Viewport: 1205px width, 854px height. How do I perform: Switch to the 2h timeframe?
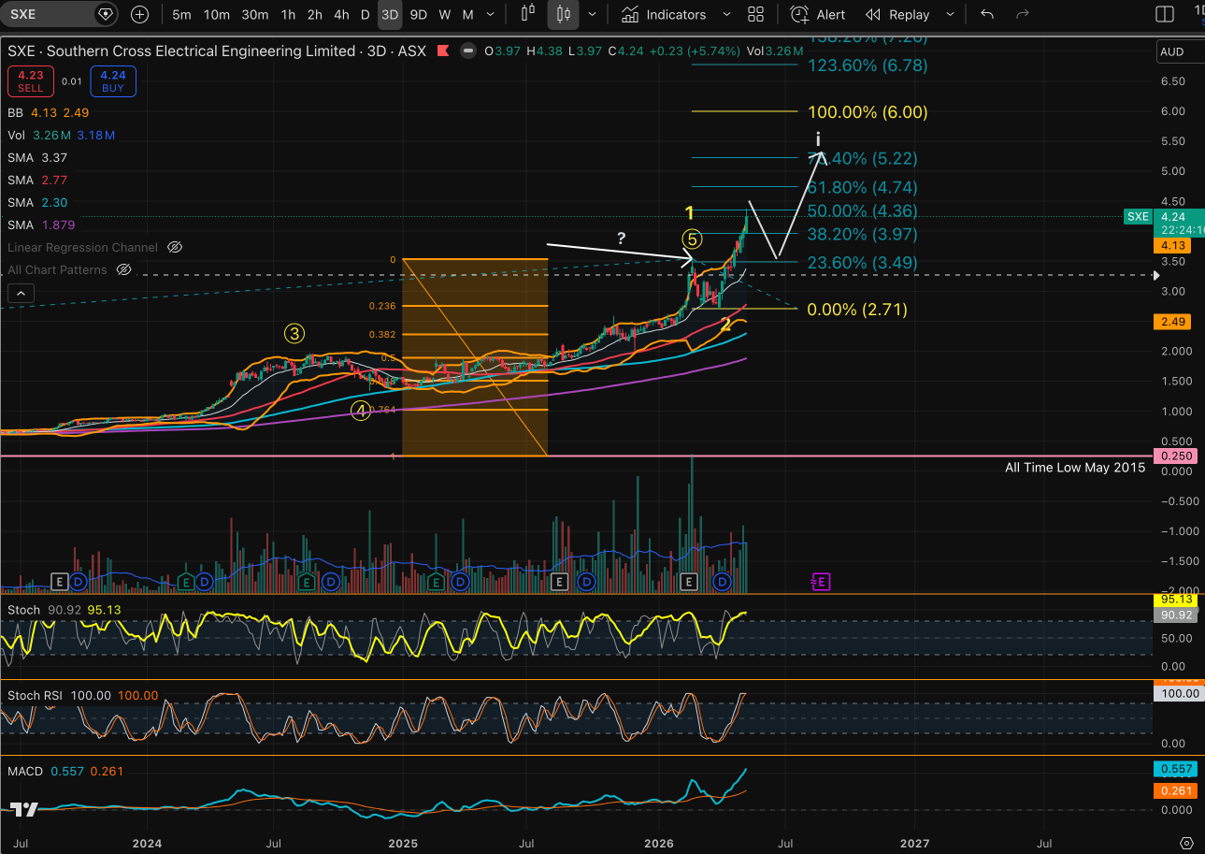point(315,14)
